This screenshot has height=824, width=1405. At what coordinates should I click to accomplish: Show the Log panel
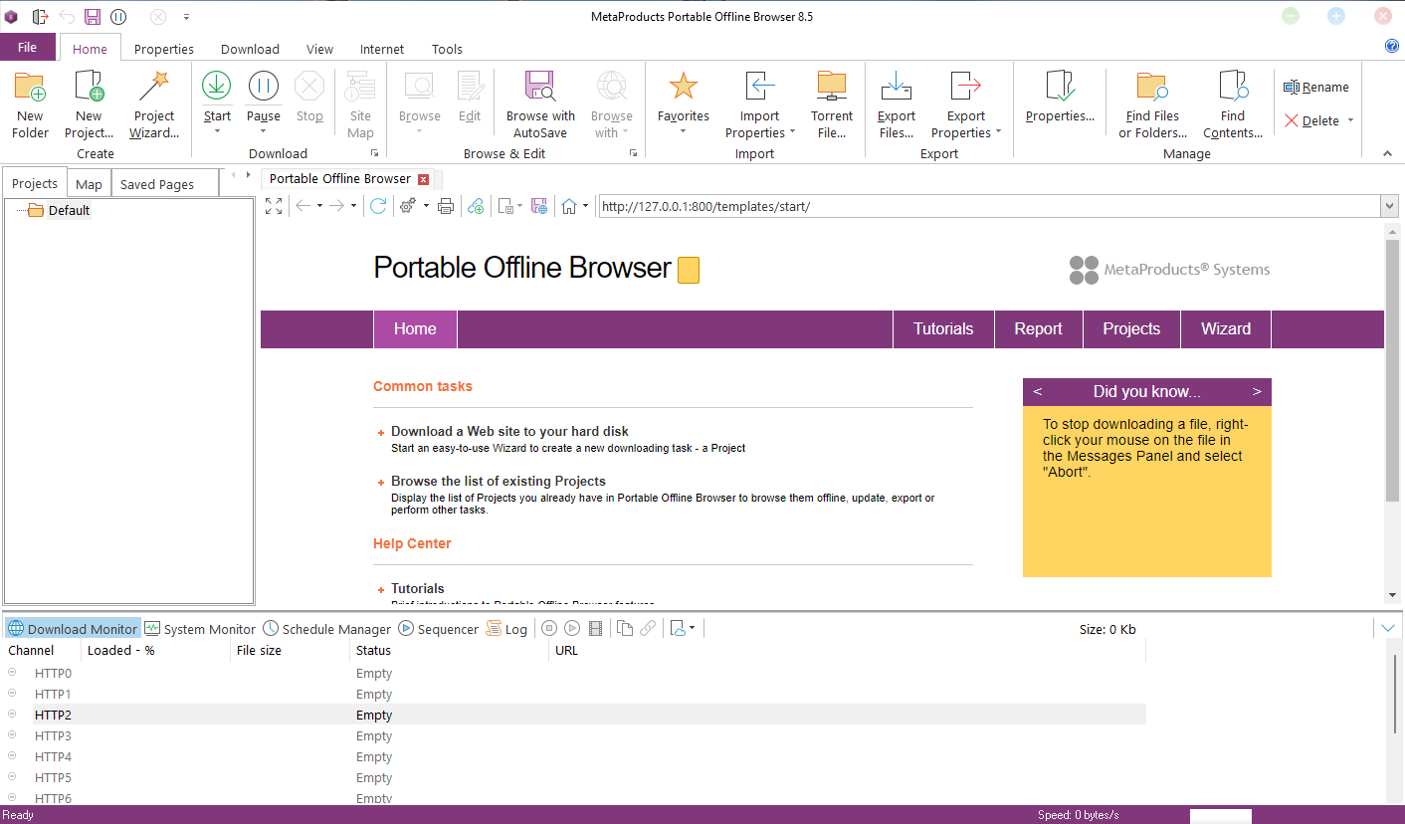(x=507, y=629)
